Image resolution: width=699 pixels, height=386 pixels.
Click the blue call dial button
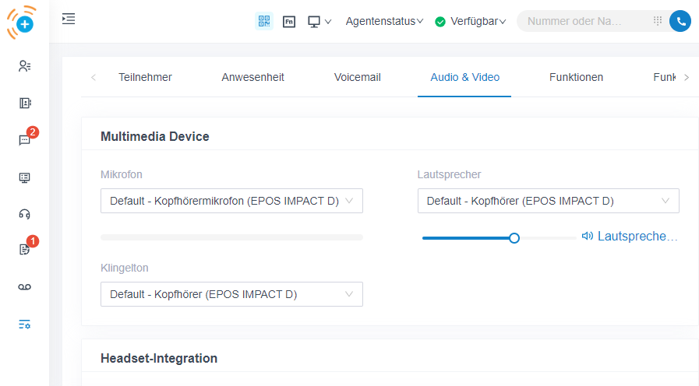[680, 21]
